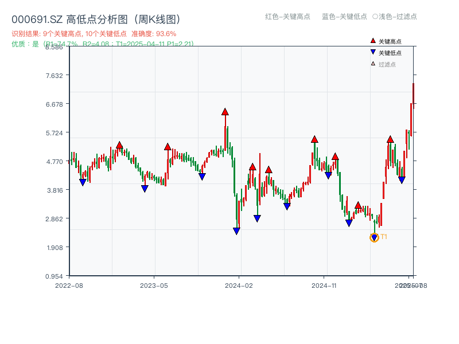This screenshot has height=344, width=459.
Task: Select the last blue key-low marker near 2025-07
Action: coord(402,180)
